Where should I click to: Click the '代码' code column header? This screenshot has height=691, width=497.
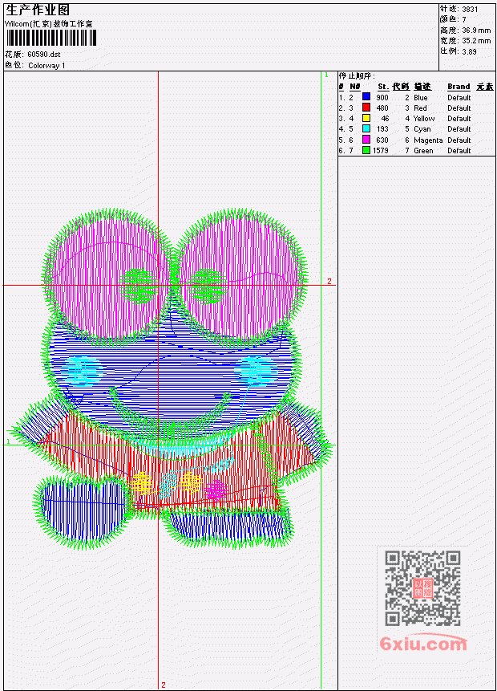click(401, 87)
